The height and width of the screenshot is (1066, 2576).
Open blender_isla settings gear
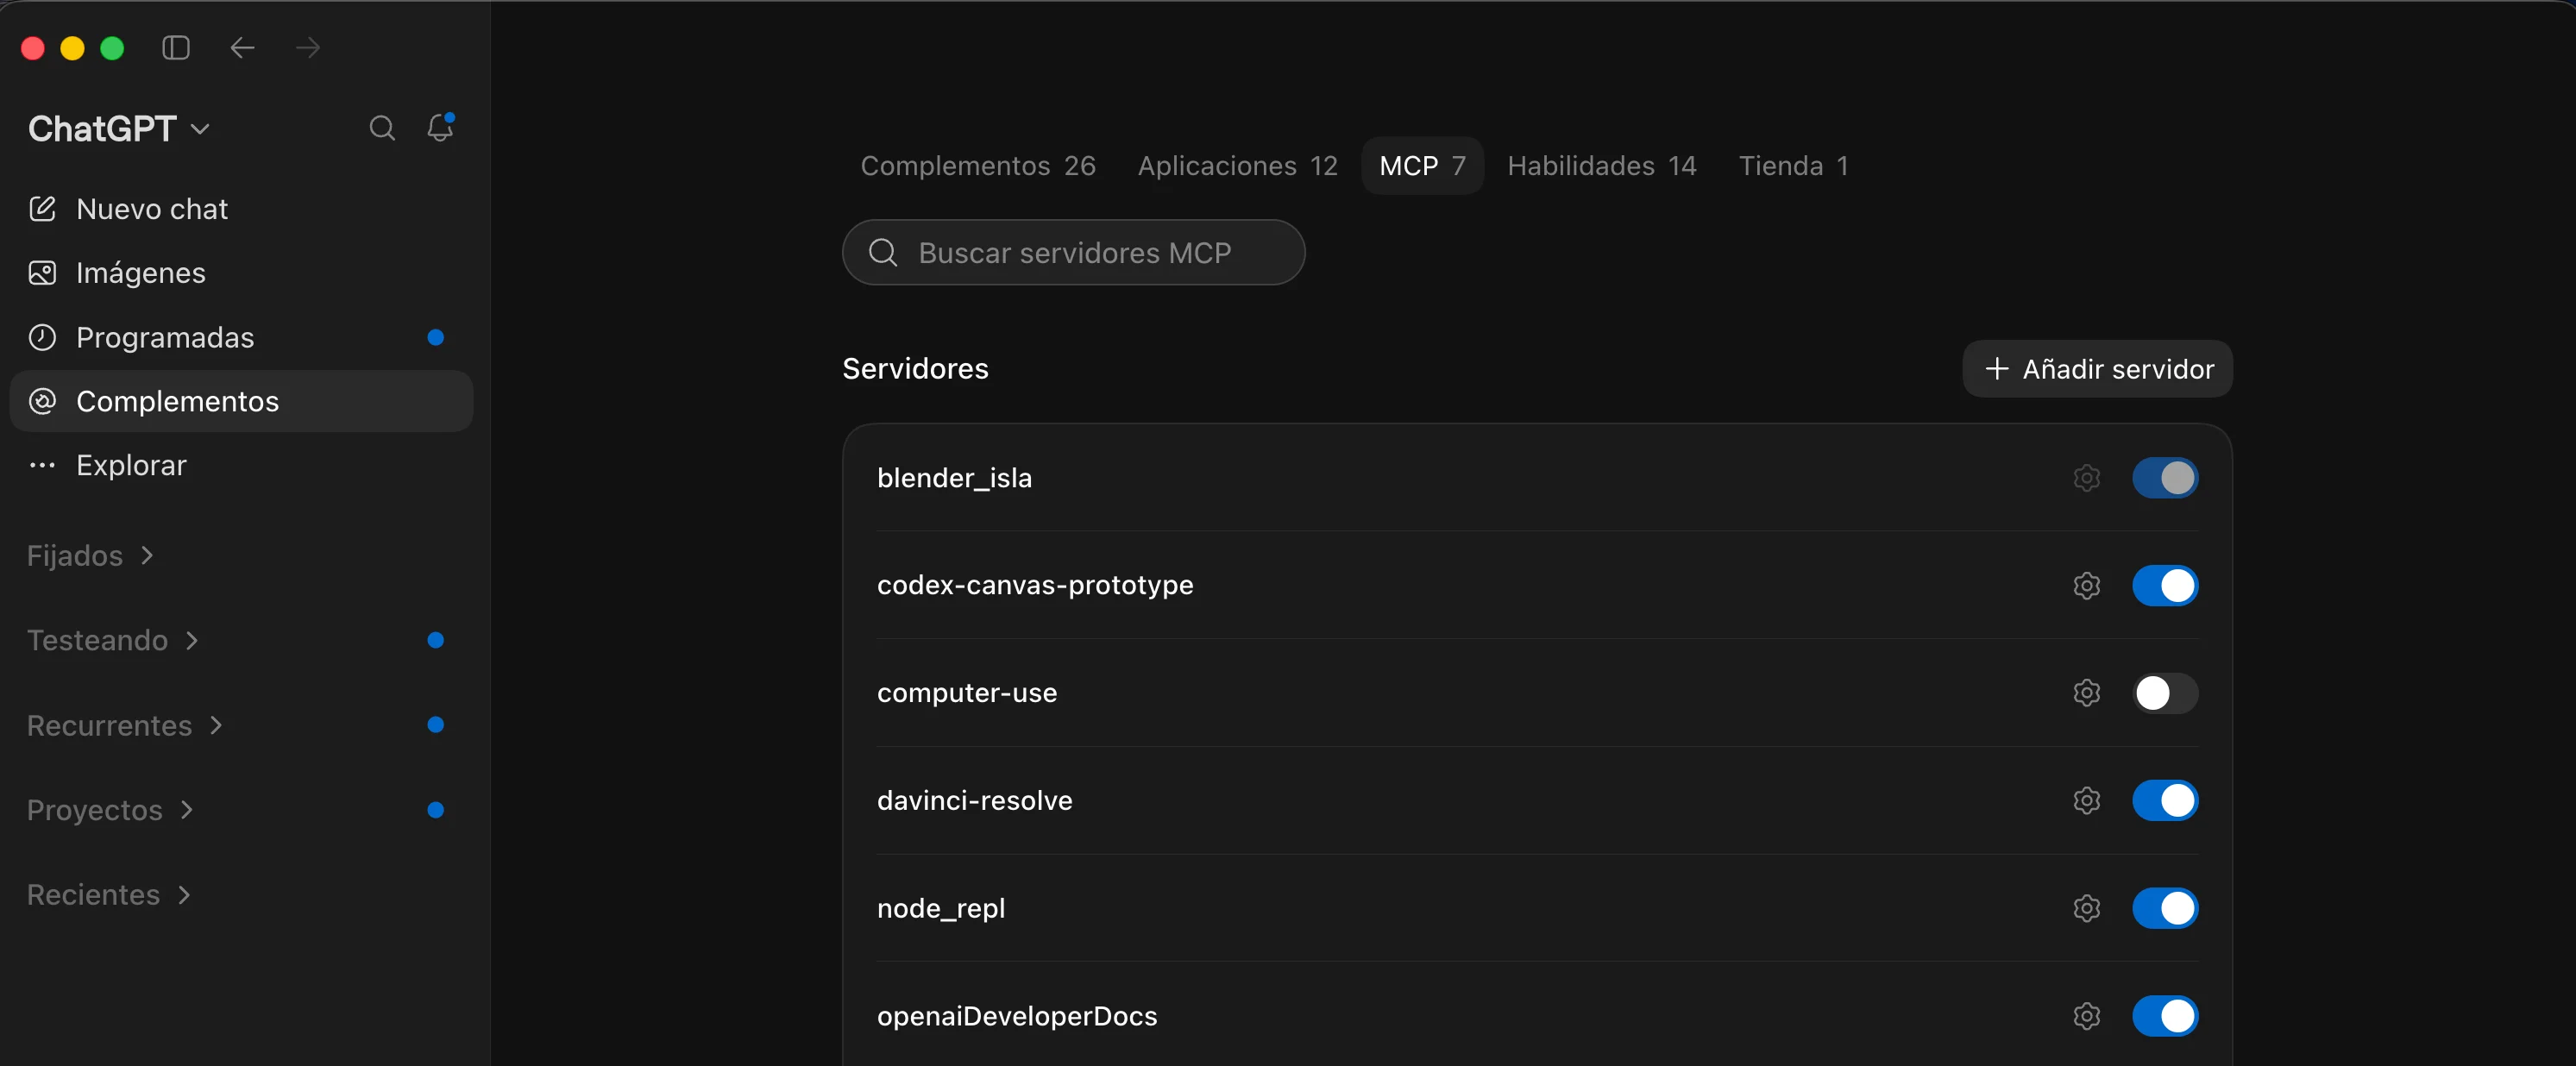pyautogui.click(x=2086, y=478)
